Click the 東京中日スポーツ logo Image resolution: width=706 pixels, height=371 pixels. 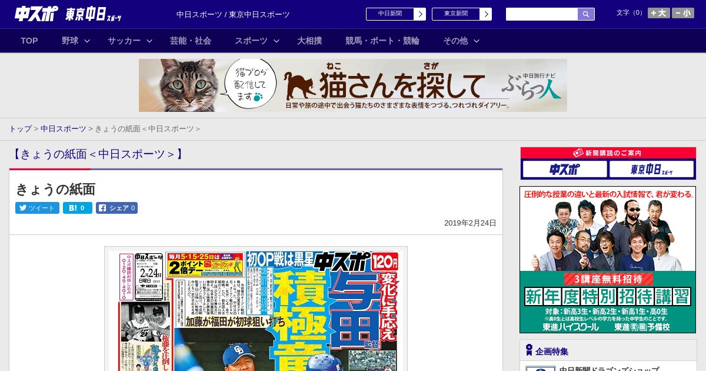click(x=94, y=14)
